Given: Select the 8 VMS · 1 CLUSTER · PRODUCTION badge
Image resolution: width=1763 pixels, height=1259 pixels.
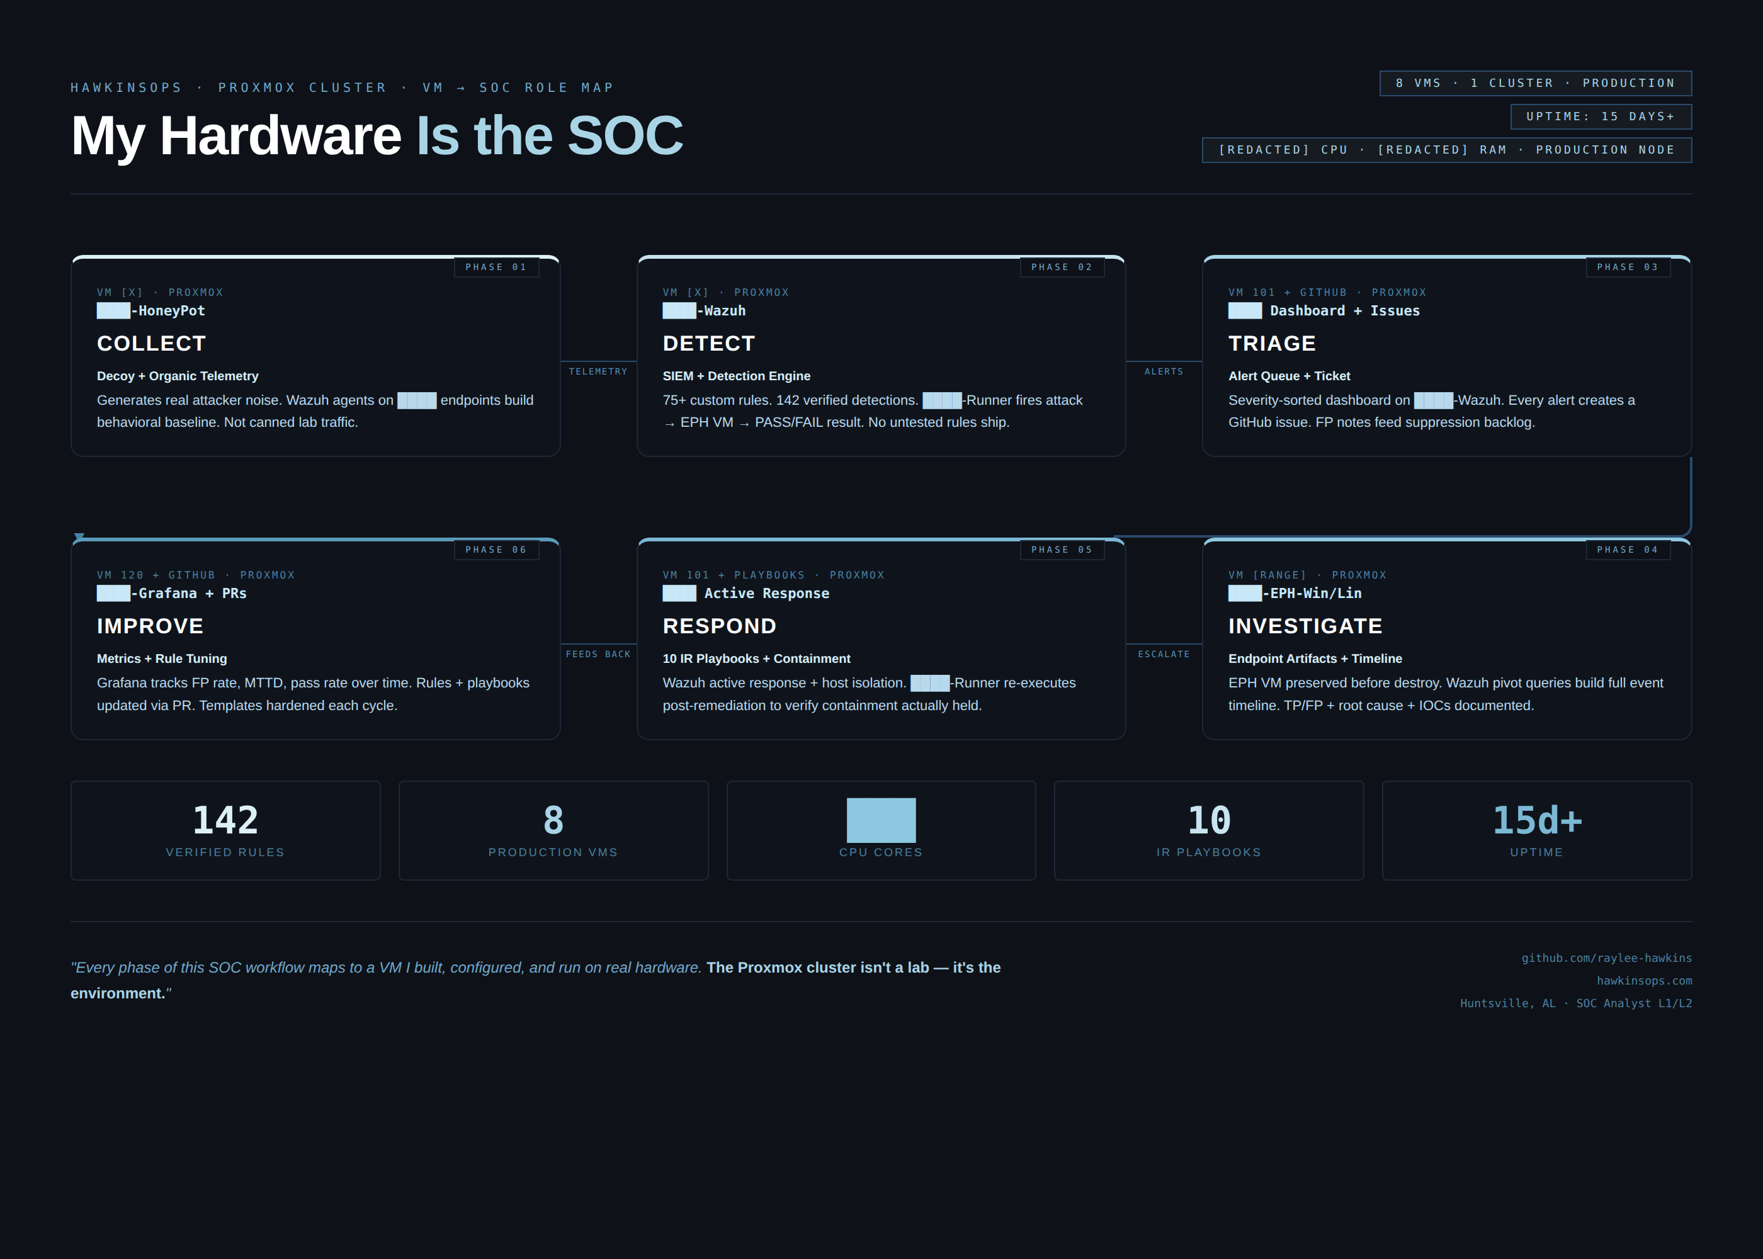Looking at the screenshot, I should [1536, 83].
